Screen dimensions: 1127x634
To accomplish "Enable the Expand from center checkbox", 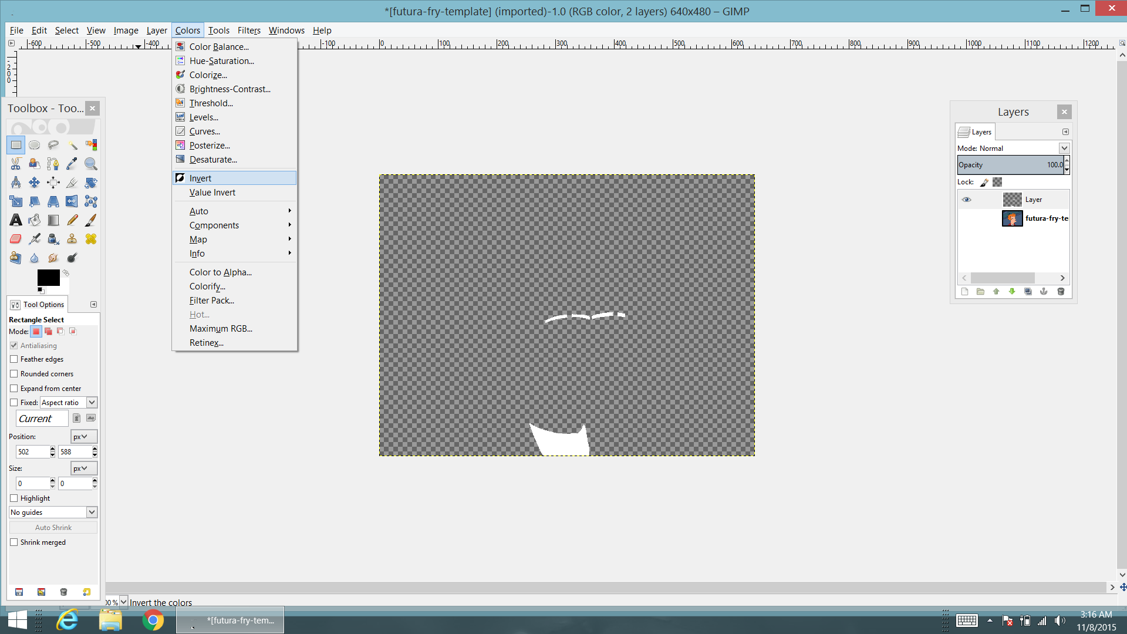I will click(14, 389).
